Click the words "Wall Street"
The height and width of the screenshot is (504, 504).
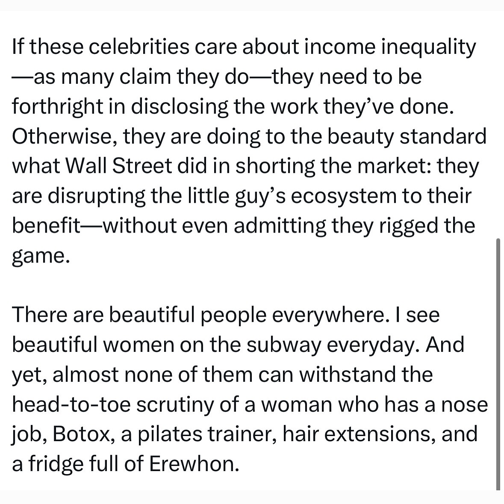[119, 166]
